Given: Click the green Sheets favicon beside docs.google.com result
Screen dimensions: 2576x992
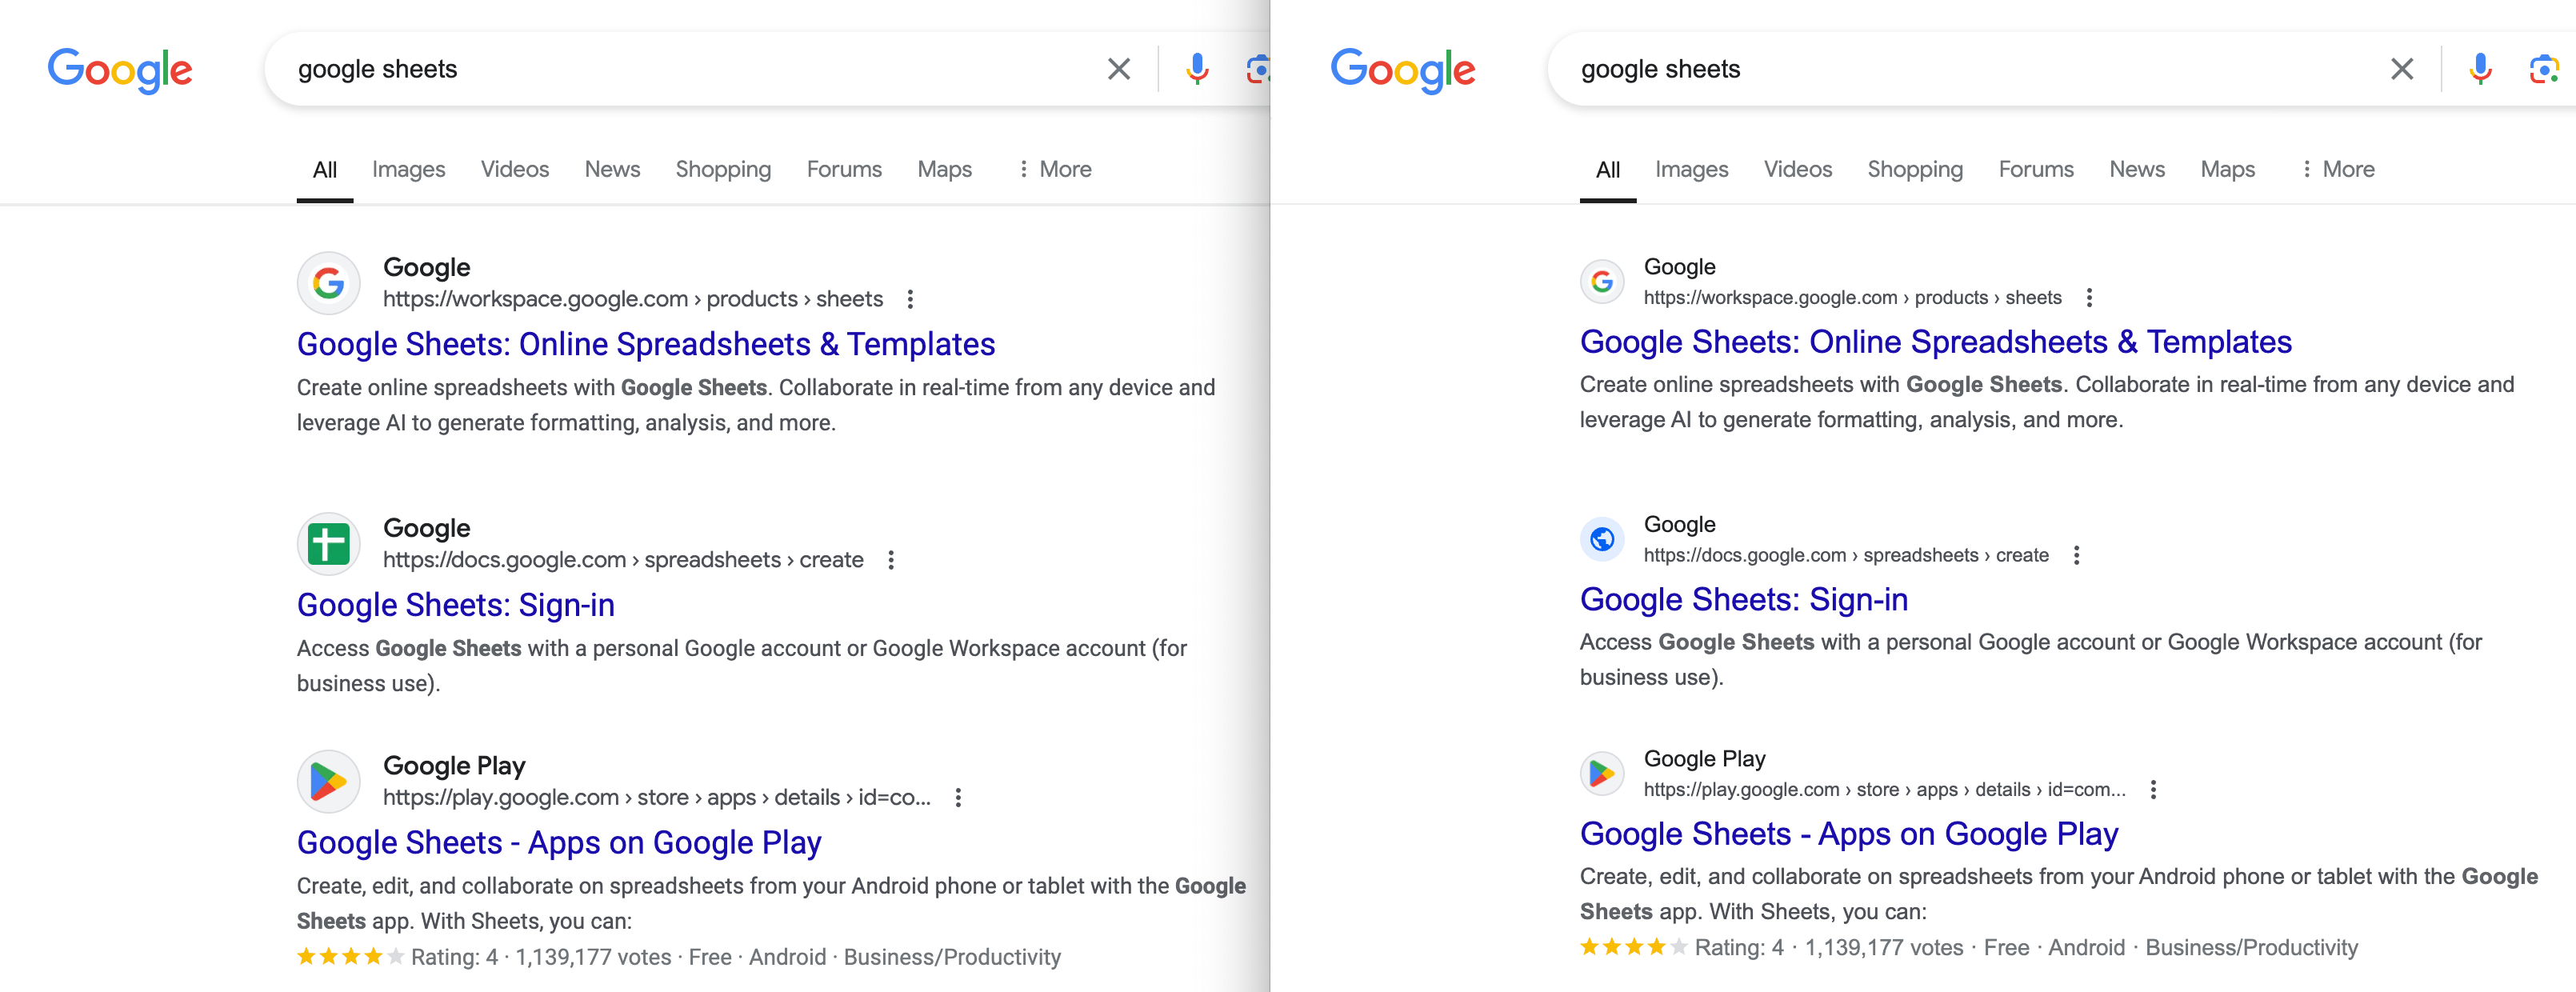Looking at the screenshot, I should 328,544.
